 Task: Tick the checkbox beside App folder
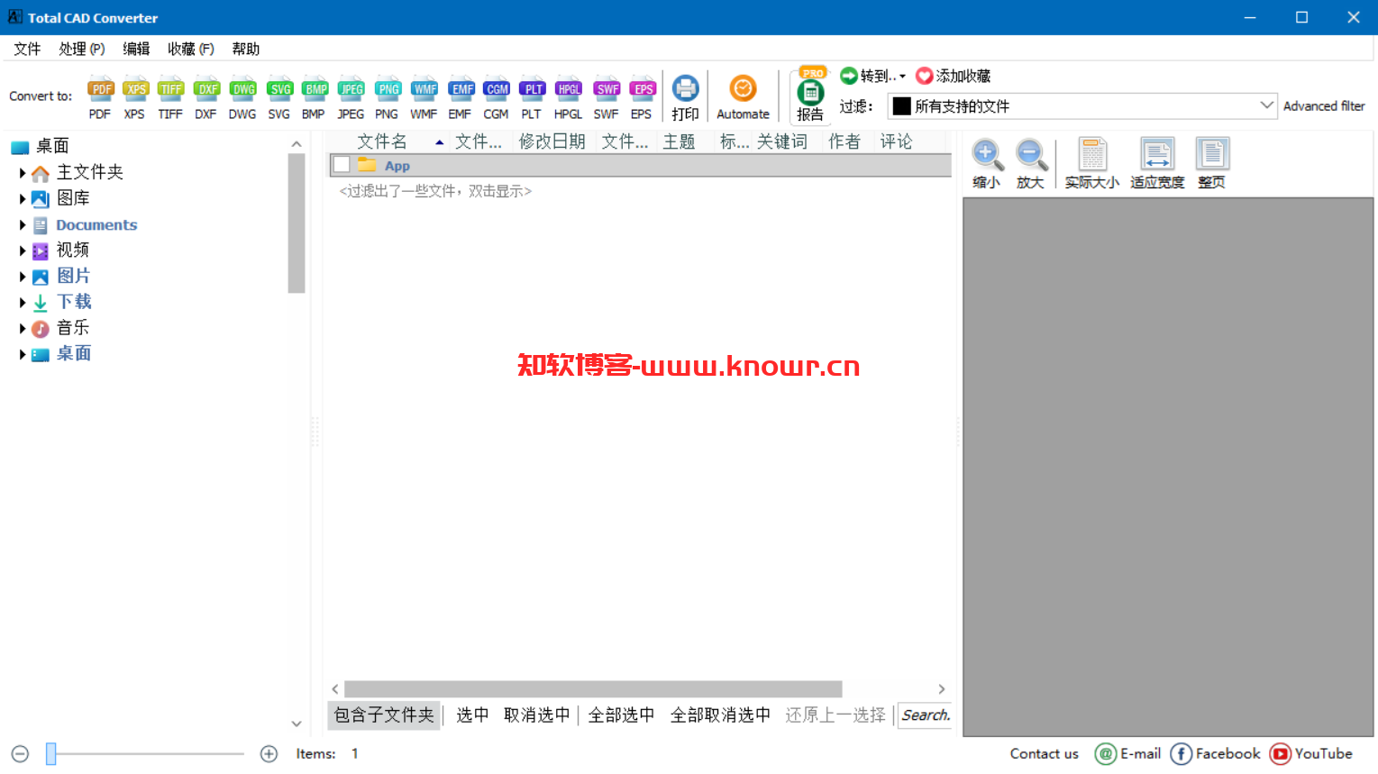[x=342, y=165]
